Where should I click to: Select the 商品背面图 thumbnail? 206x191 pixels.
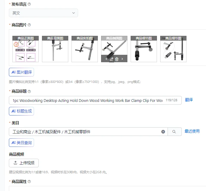[x=55, y=49]
